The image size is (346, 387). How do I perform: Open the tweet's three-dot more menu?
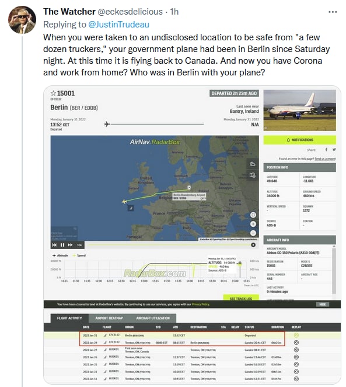point(333,12)
